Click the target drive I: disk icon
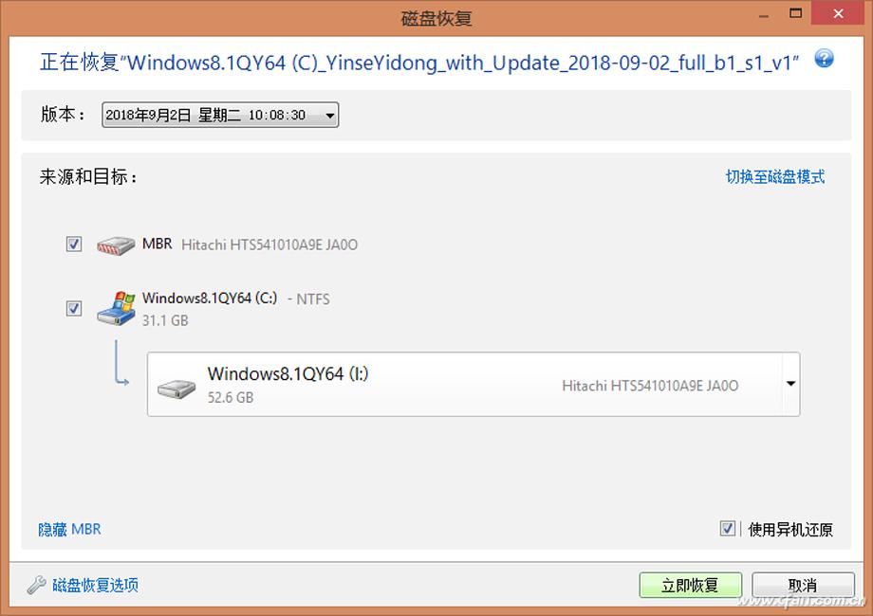Screen dimensions: 873x616 pyautogui.click(x=176, y=389)
